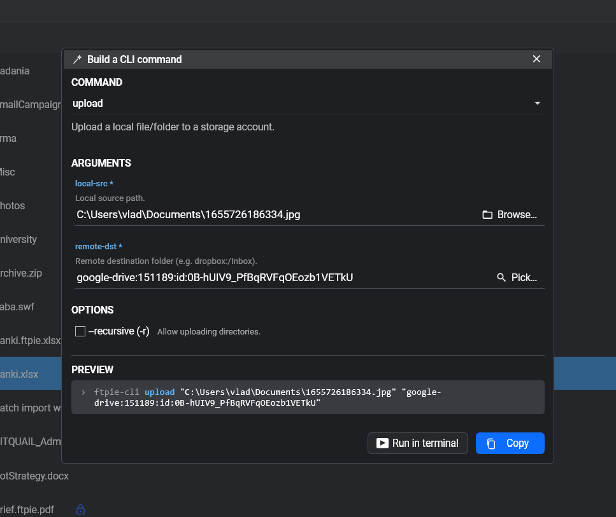Select 'rma' item in background list

tap(8, 139)
